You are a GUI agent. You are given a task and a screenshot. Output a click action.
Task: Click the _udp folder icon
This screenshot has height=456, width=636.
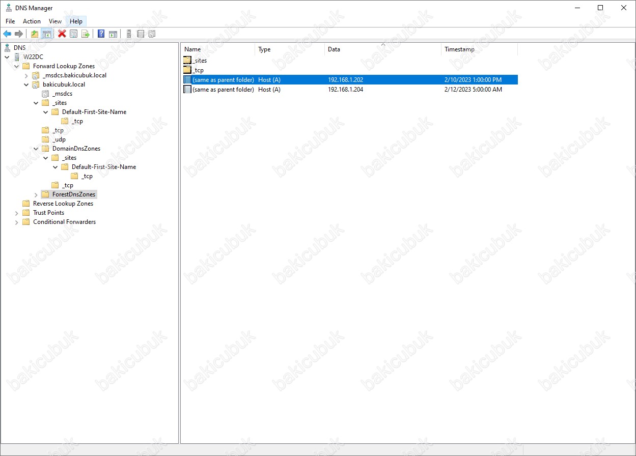[x=45, y=139]
